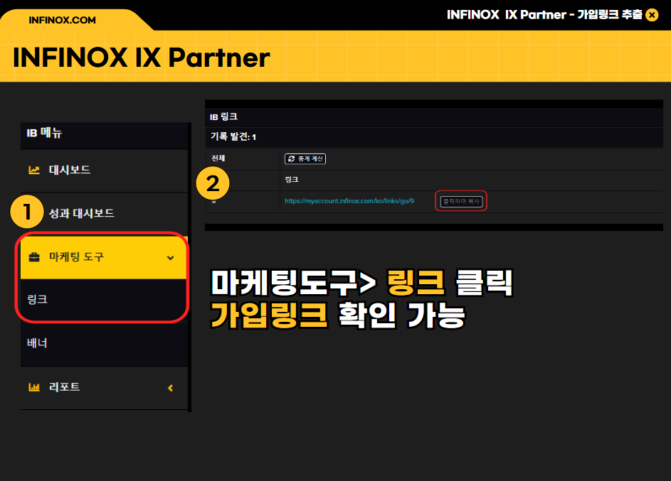This screenshot has width=671, height=481.
Task: Click the marketing tools briefcase icon
Action: coord(34,257)
